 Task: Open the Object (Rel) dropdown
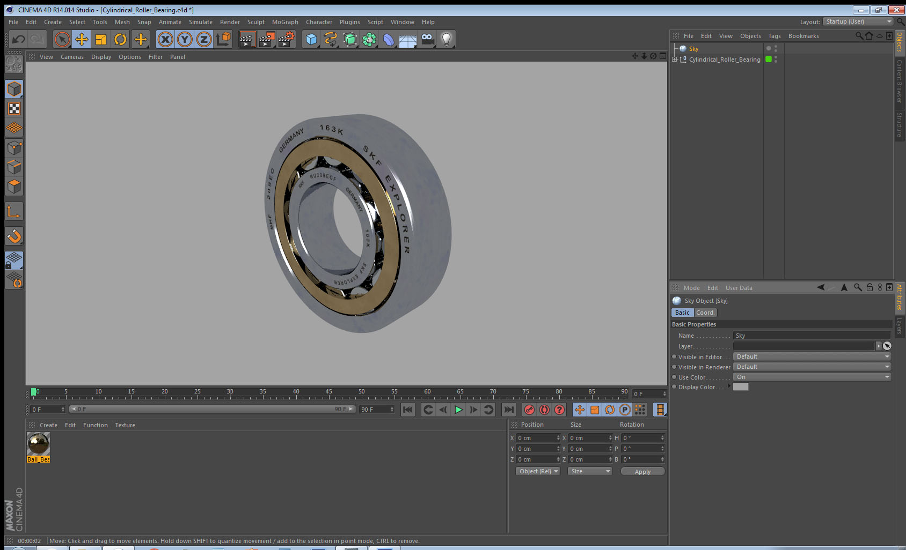coord(538,471)
